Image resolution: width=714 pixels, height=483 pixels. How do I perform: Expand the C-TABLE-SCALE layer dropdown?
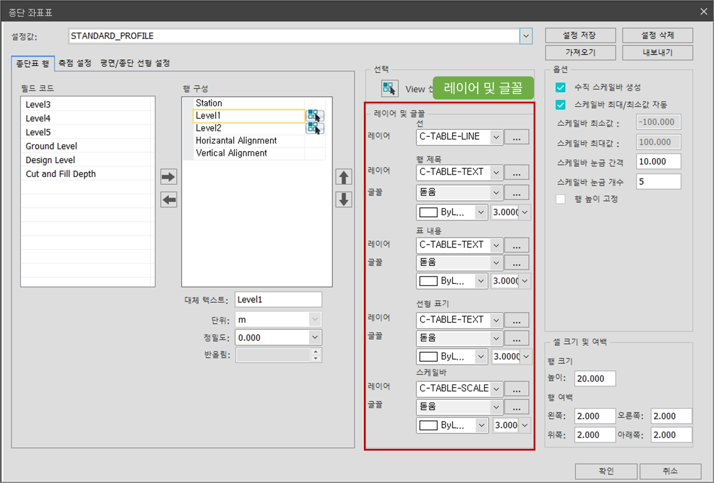(496, 389)
